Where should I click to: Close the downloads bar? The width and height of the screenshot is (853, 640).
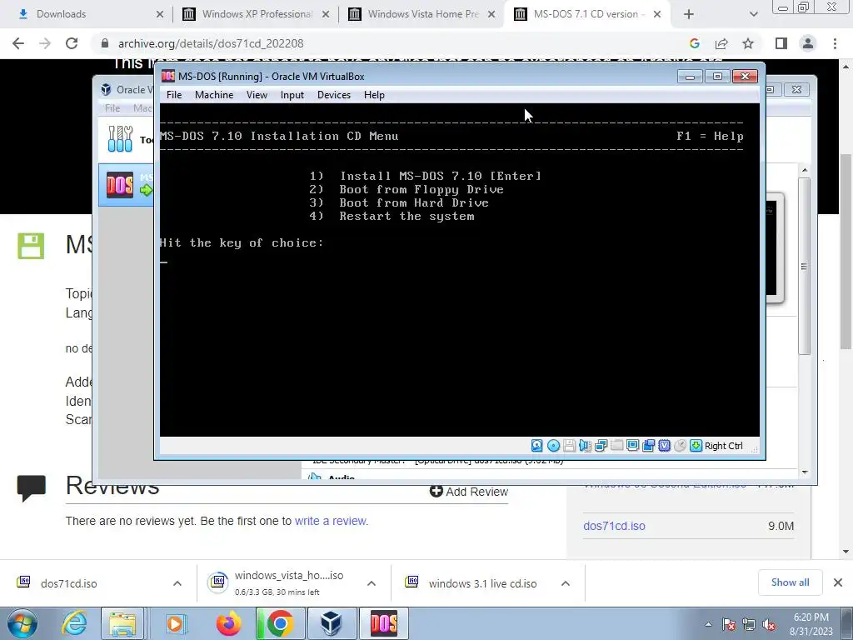coord(838,582)
